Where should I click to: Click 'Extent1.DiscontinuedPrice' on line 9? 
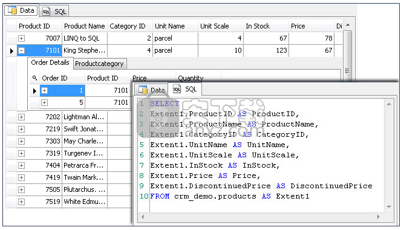210,186
